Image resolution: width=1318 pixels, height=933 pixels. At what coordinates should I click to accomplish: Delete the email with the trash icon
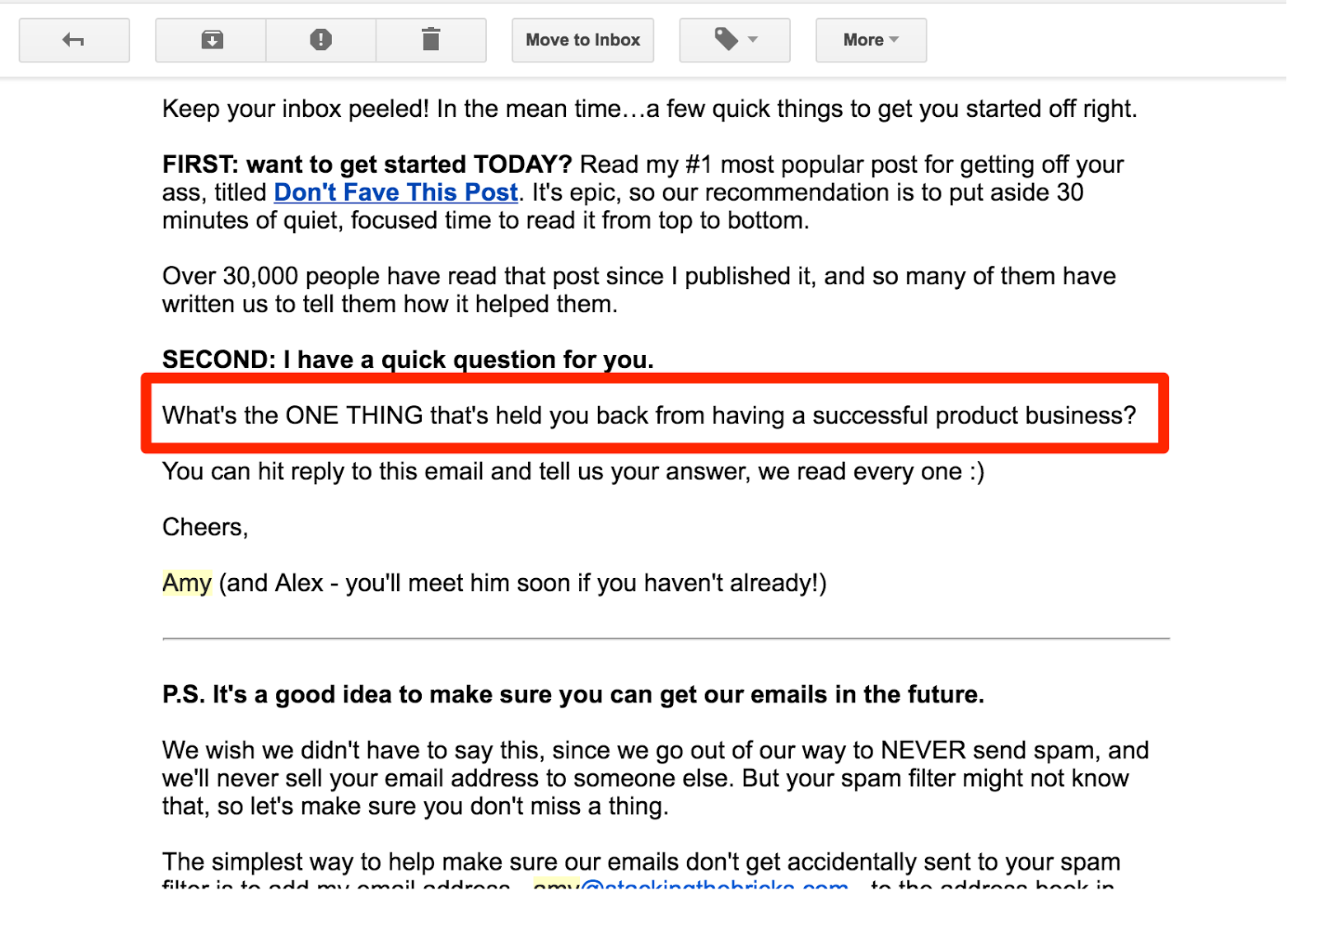pyautogui.click(x=431, y=40)
